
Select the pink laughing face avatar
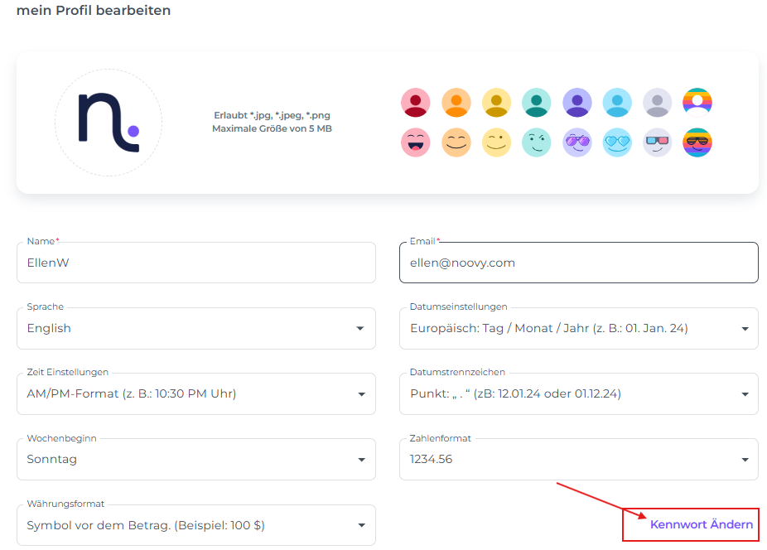click(x=415, y=143)
